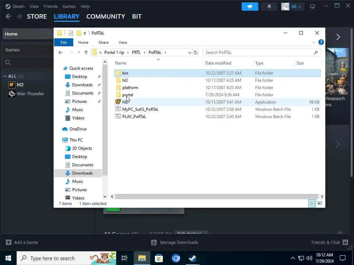This screenshot has width=354, height=265.
Task: Click the Explorer refresh icon
Action: (x=196, y=52)
